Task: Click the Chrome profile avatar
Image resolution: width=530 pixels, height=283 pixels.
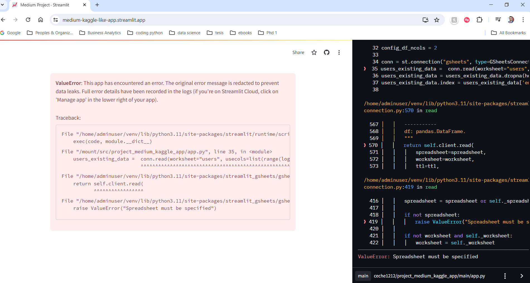Action: click(x=511, y=20)
